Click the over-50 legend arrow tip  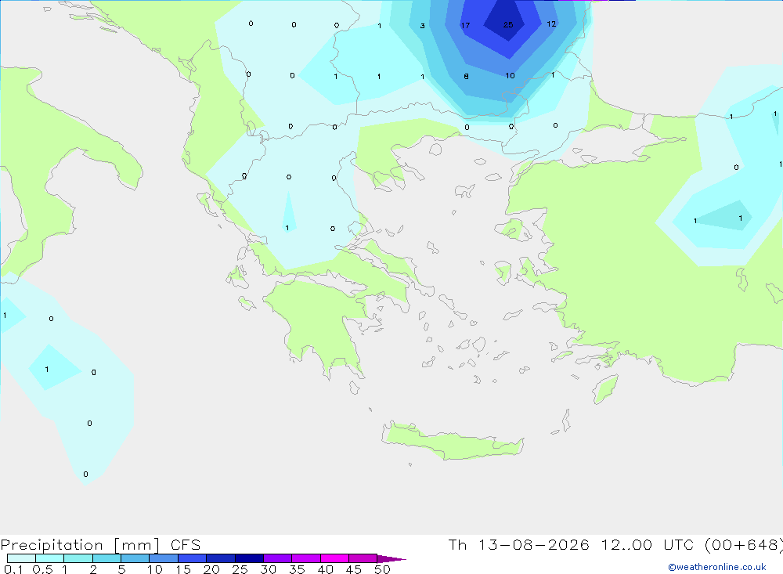click(391, 559)
